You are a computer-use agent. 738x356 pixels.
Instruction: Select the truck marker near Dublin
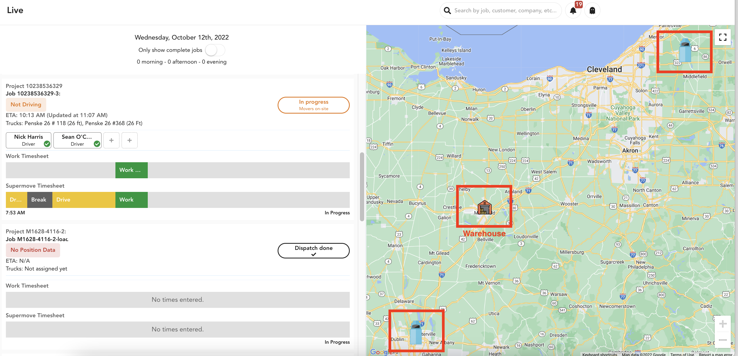(416, 332)
